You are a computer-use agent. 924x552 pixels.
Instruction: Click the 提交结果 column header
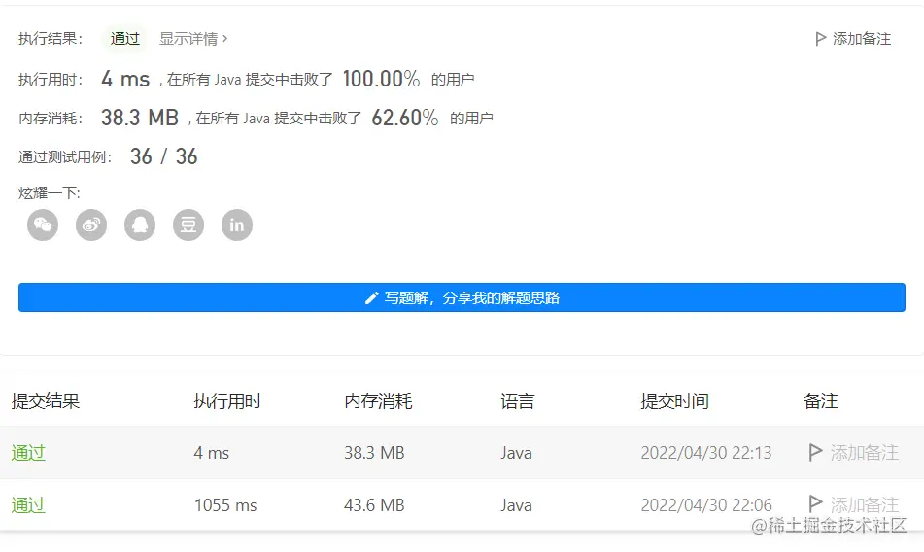pos(46,401)
